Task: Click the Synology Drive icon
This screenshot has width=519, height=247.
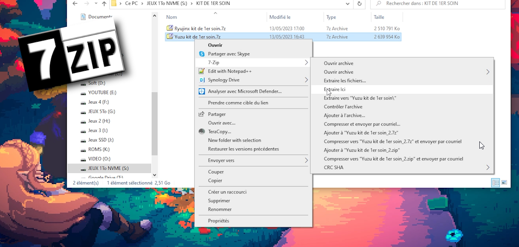Action: 202,80
